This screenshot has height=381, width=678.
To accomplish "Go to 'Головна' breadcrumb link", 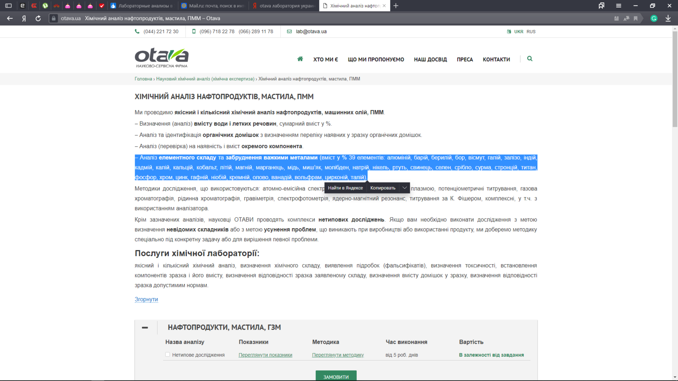I will pyautogui.click(x=143, y=79).
